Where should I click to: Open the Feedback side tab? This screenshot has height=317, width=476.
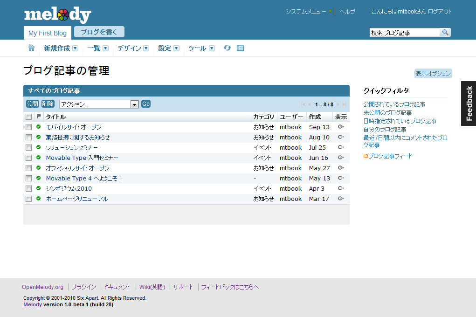click(x=469, y=103)
